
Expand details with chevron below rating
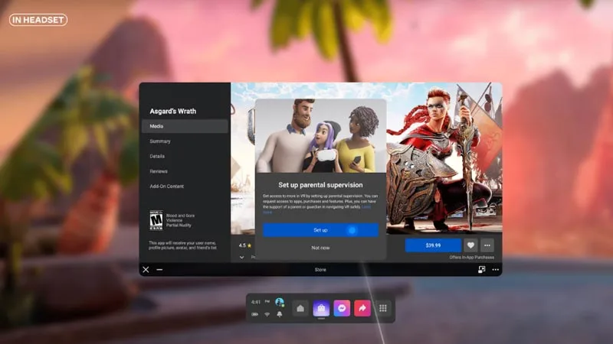tap(241, 258)
